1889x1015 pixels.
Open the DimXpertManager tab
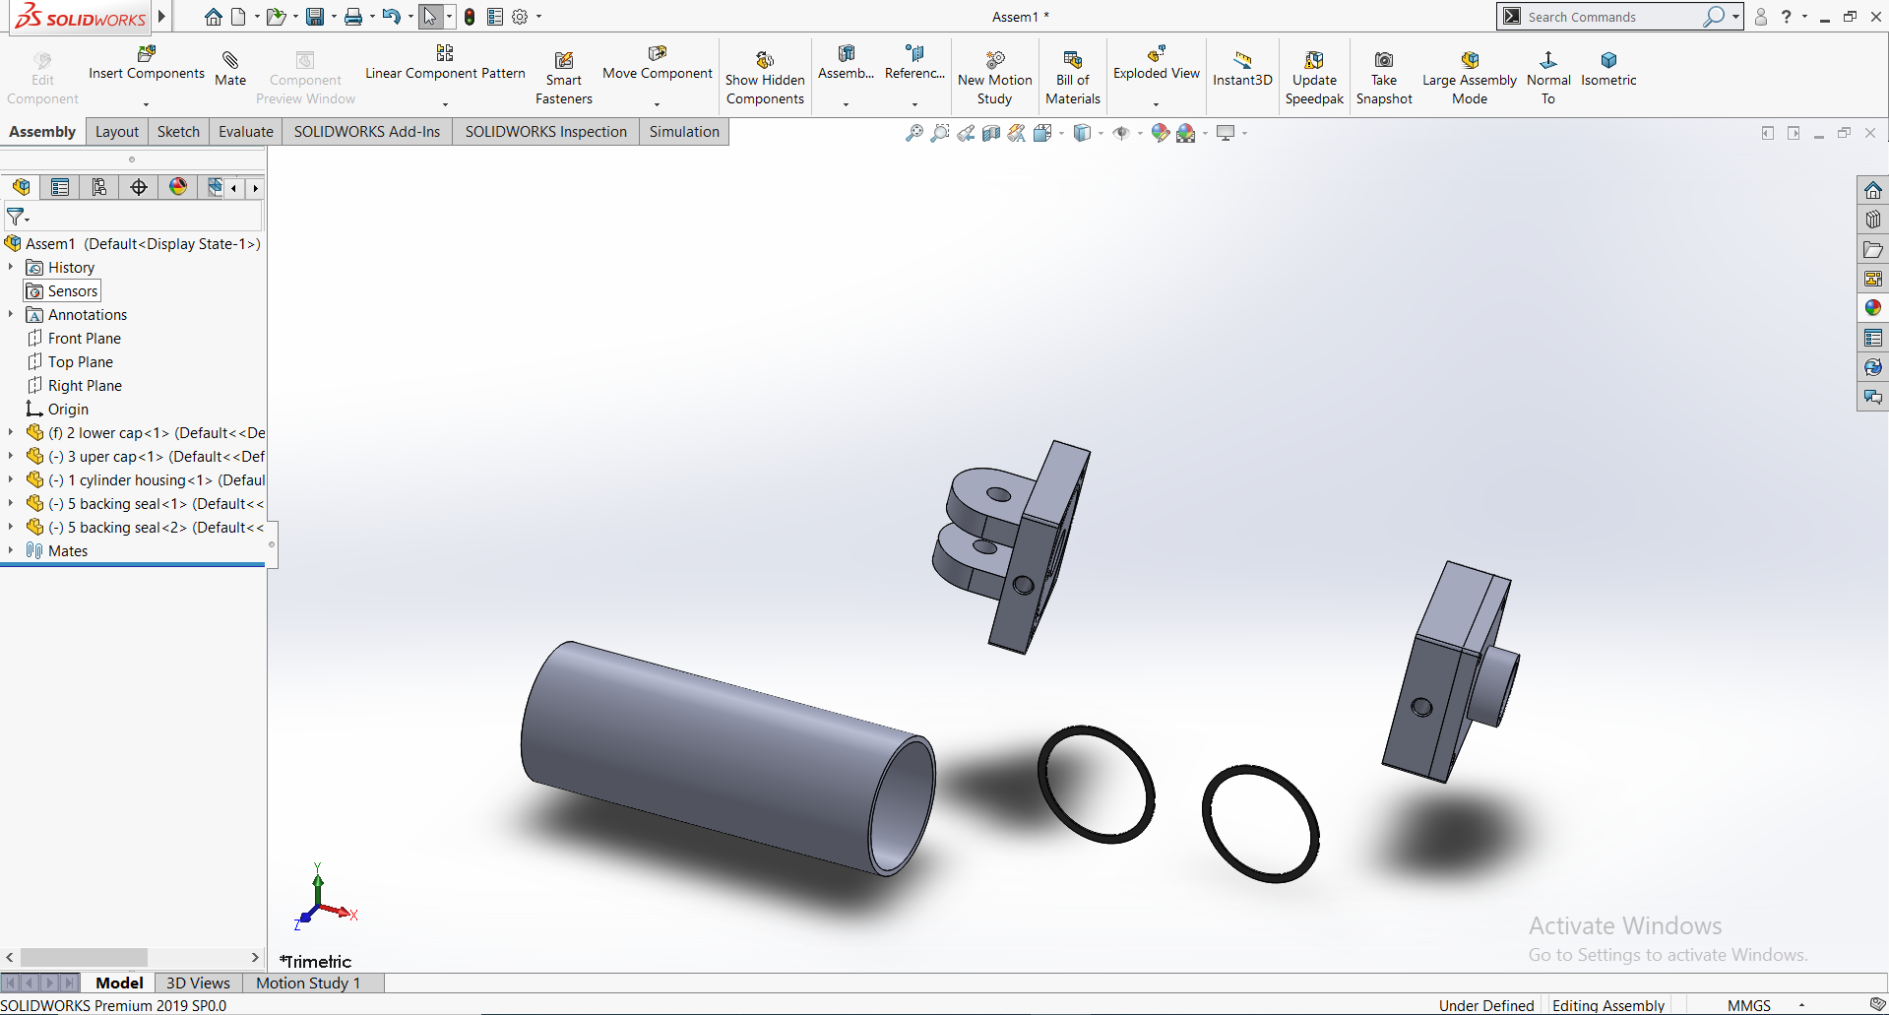139,187
